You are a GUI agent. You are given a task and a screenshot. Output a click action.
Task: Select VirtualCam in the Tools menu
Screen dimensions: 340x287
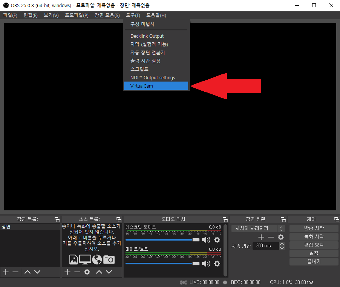(156, 86)
